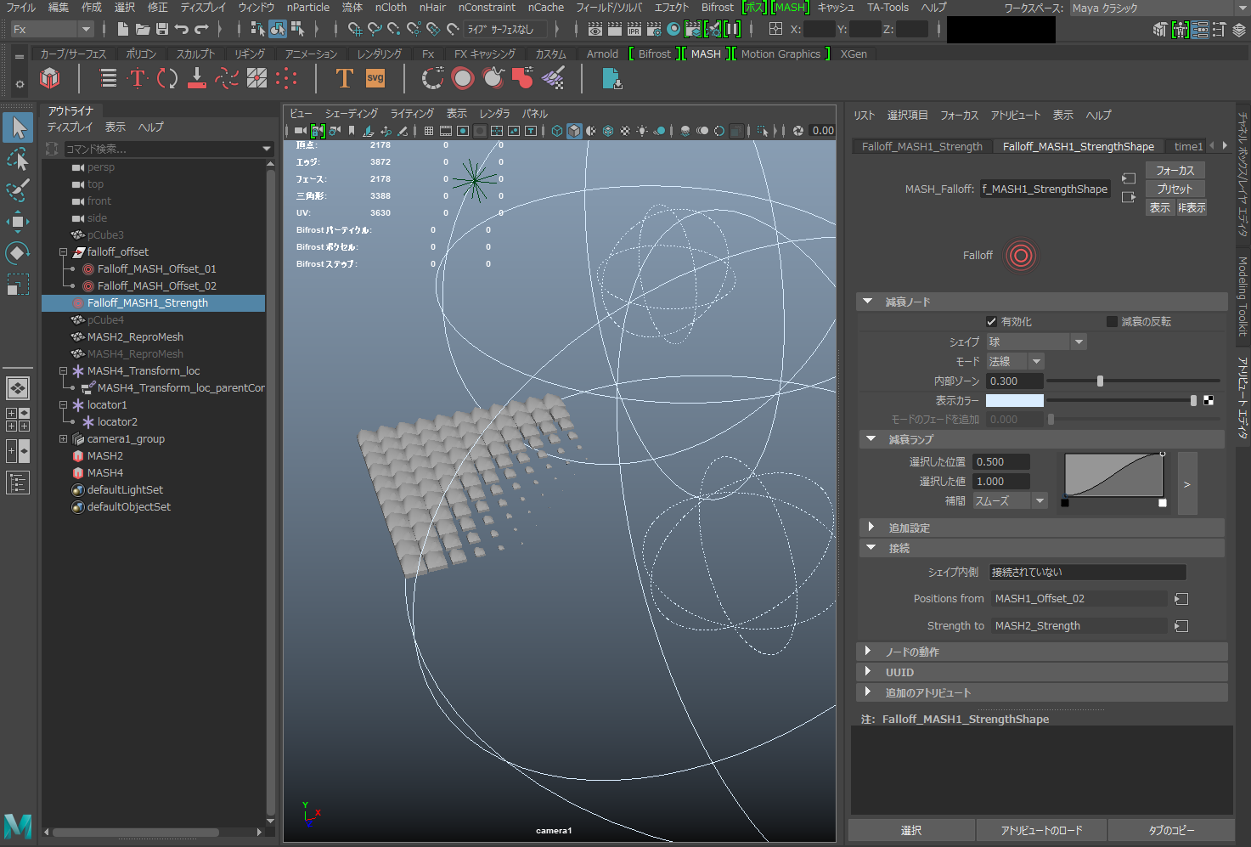1251x847 pixels.
Task: Click the save scene floppy icon
Action: (162, 29)
